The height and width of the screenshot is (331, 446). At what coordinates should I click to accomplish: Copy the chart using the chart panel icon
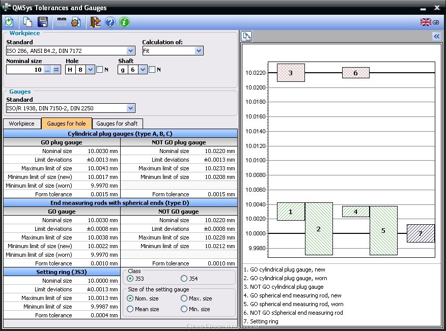246,37
